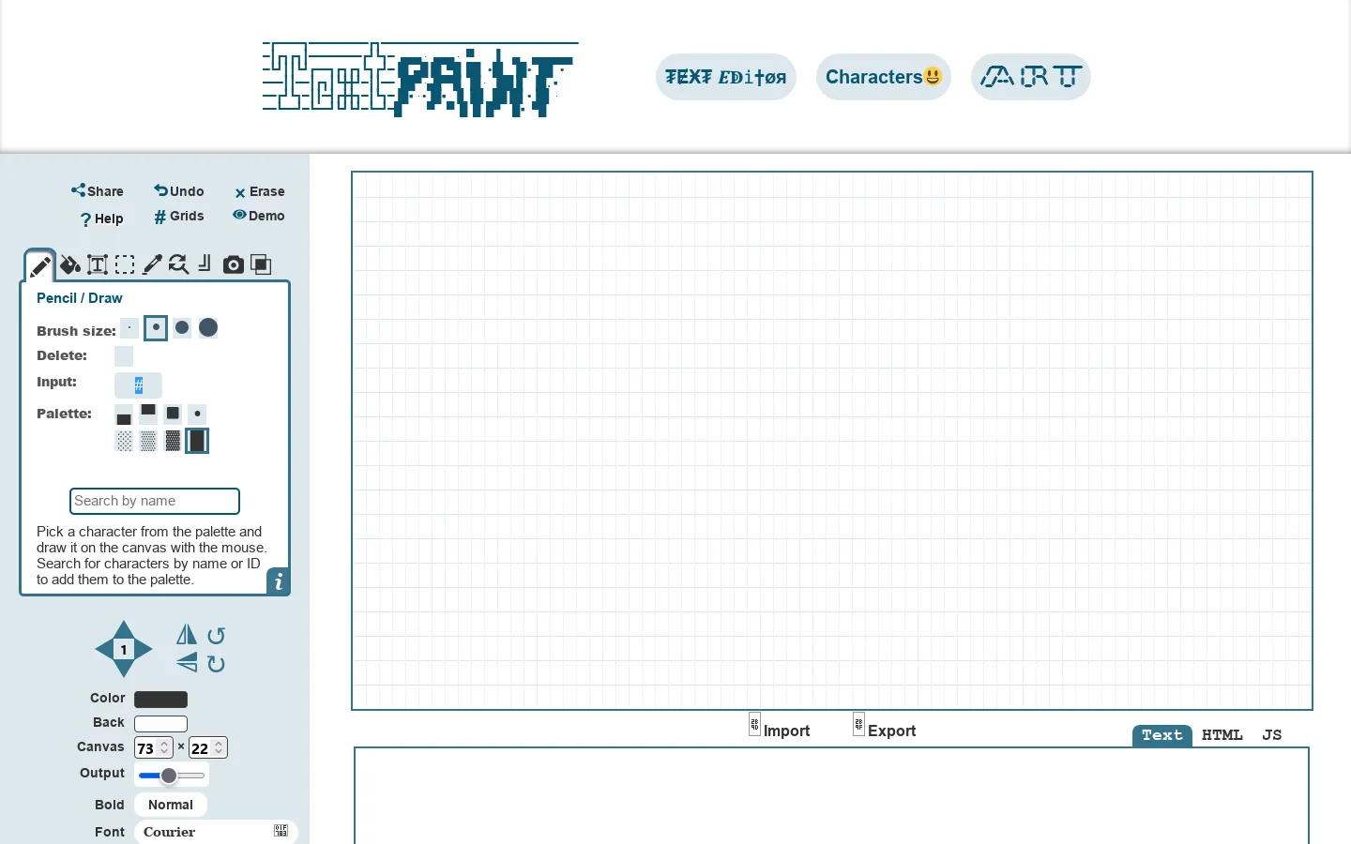This screenshot has width=1351, height=844.
Task: Activate the dashed rectangle selection tool
Action: 125,264
